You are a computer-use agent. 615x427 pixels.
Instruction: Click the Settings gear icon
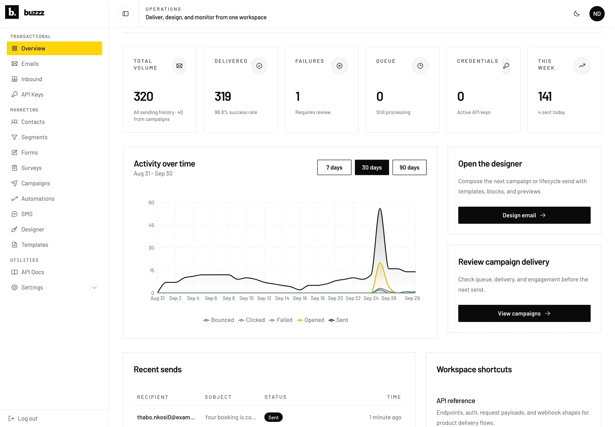coord(14,287)
